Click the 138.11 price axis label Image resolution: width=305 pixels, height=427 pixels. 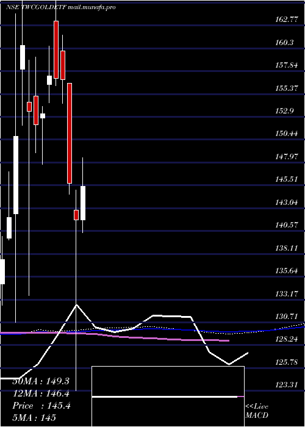point(285,248)
